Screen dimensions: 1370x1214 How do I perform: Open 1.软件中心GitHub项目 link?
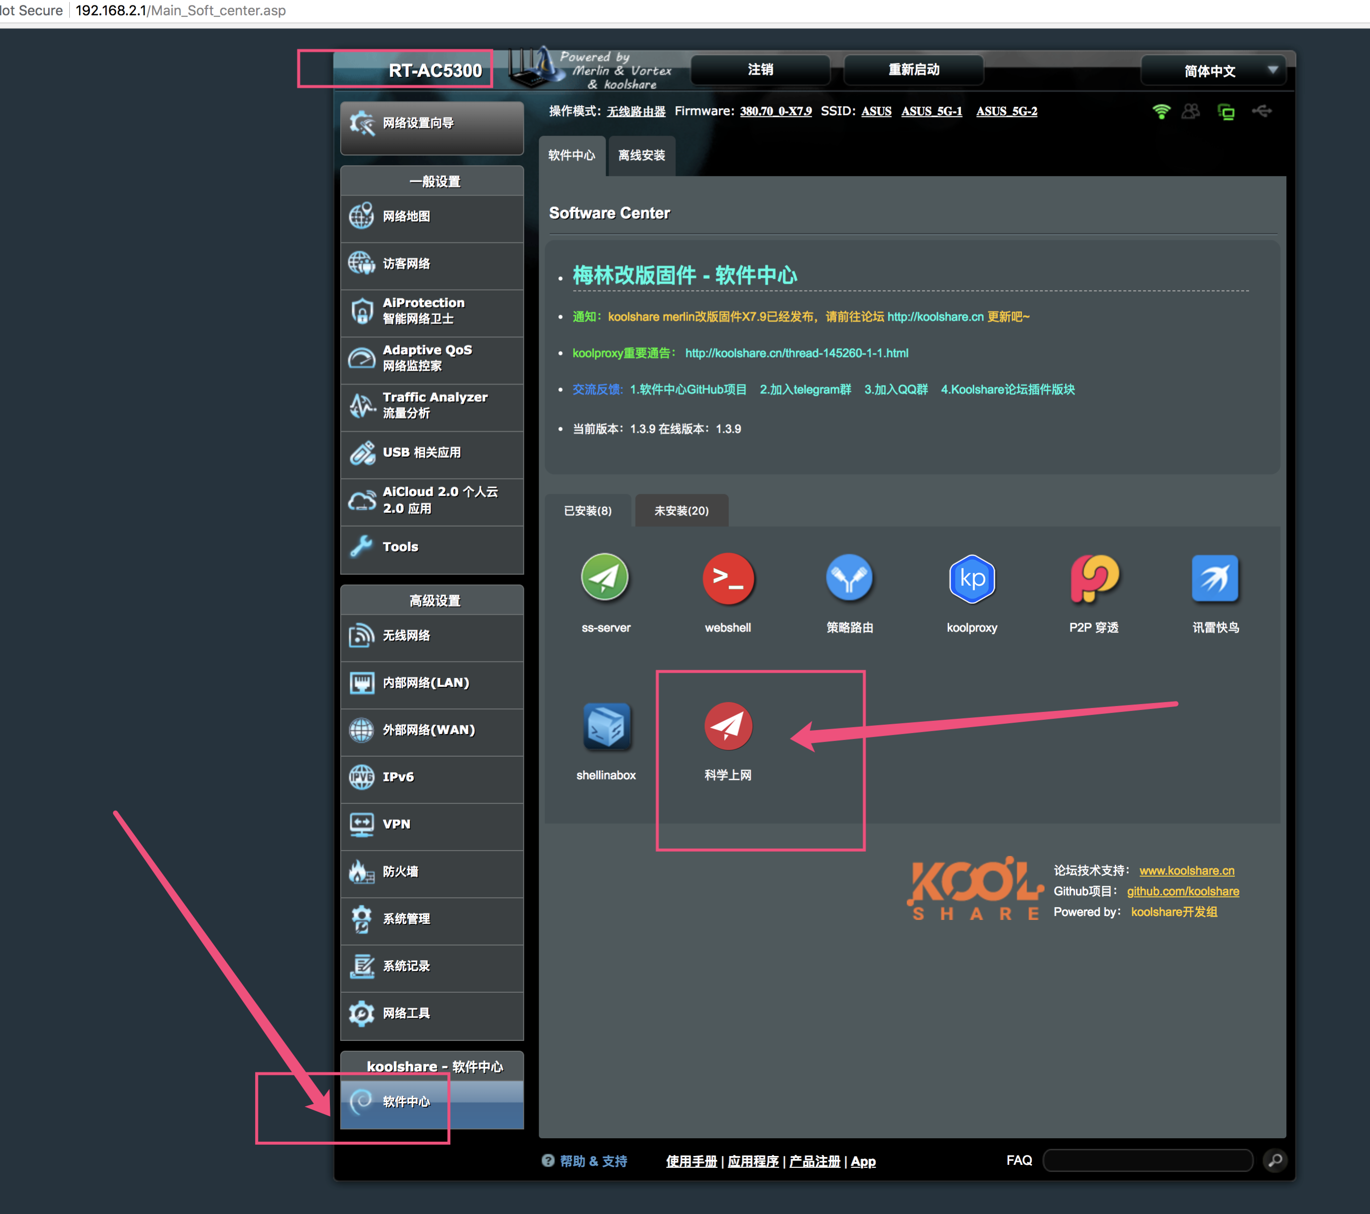point(688,389)
